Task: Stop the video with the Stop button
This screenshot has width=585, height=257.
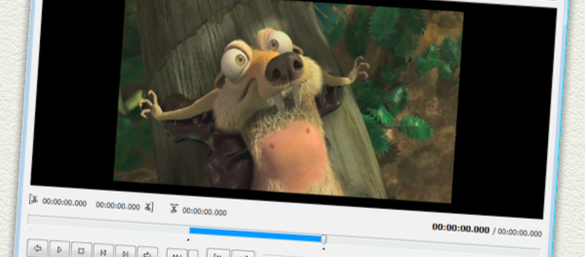Action: pyautogui.click(x=81, y=251)
